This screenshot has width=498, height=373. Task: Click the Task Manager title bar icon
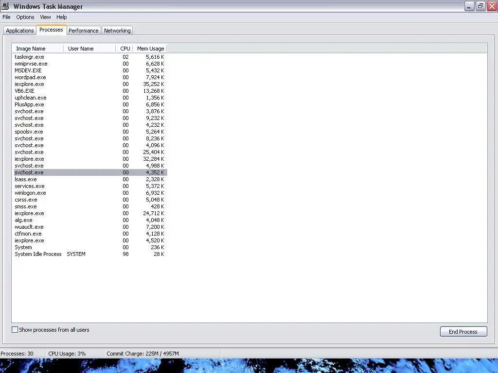pos(5,6)
